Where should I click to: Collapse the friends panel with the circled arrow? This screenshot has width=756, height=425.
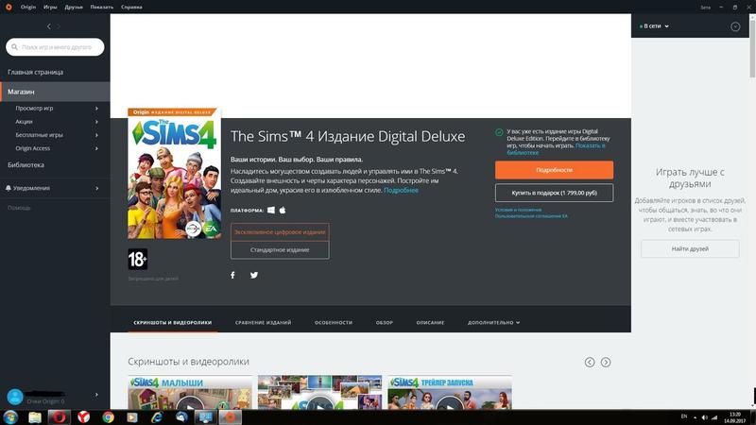pos(735,26)
